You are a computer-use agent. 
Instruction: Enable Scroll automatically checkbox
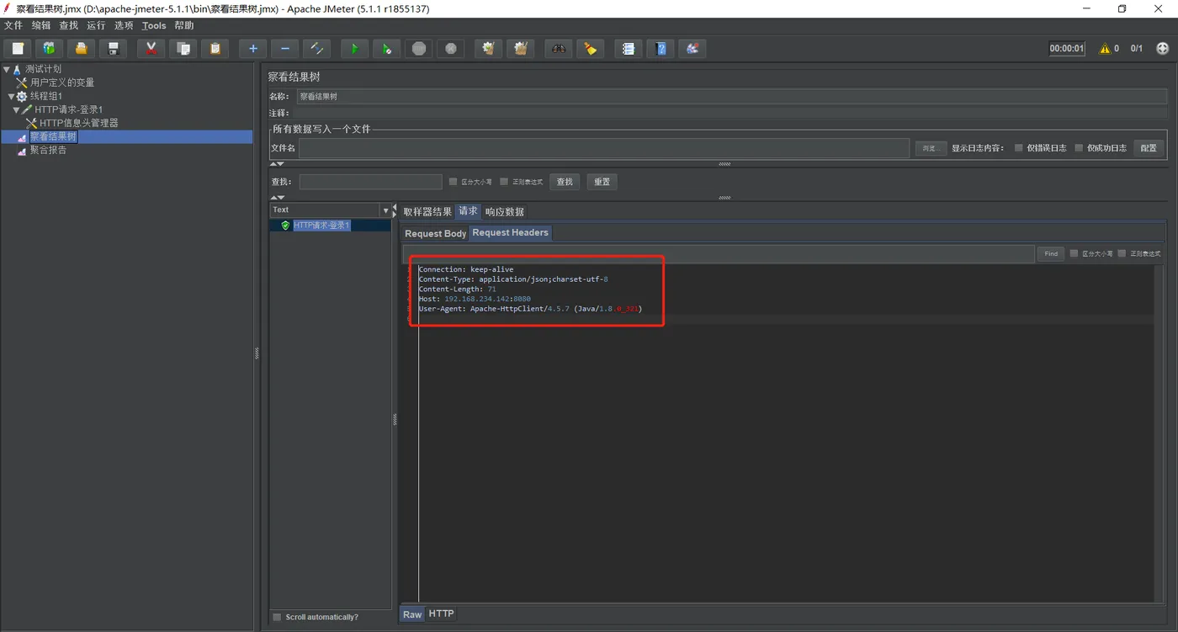pos(277,617)
